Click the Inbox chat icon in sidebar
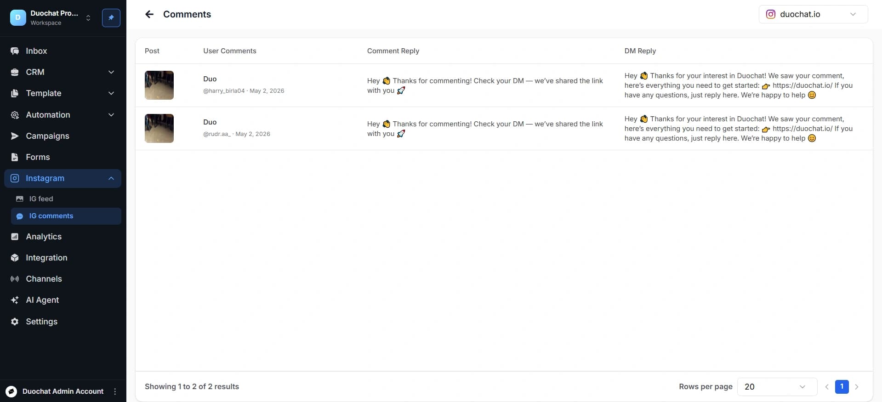This screenshot has width=882, height=402. click(x=15, y=51)
